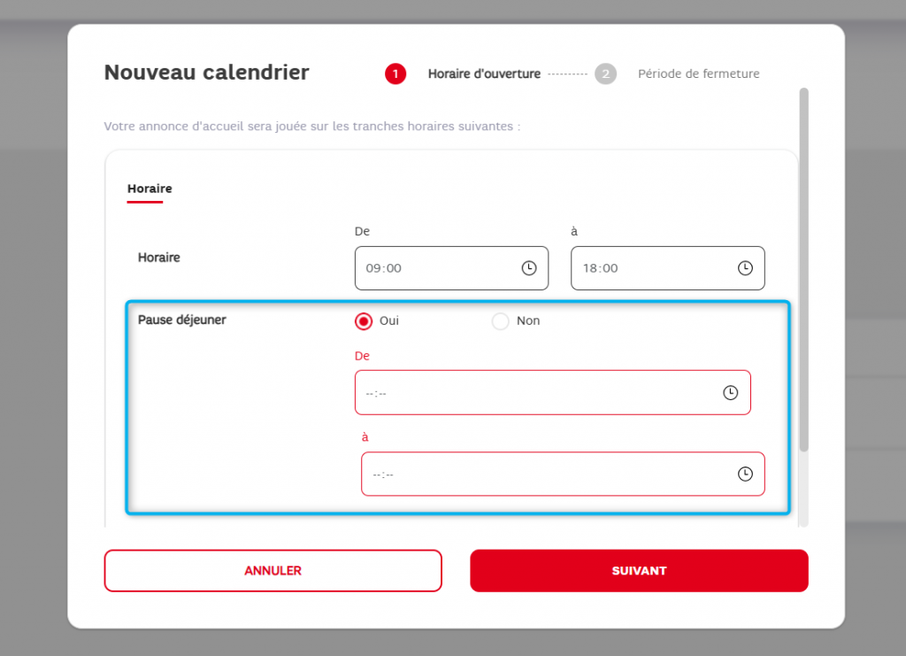Click the clock icon in the 09:00 field
906x656 pixels.
[528, 268]
